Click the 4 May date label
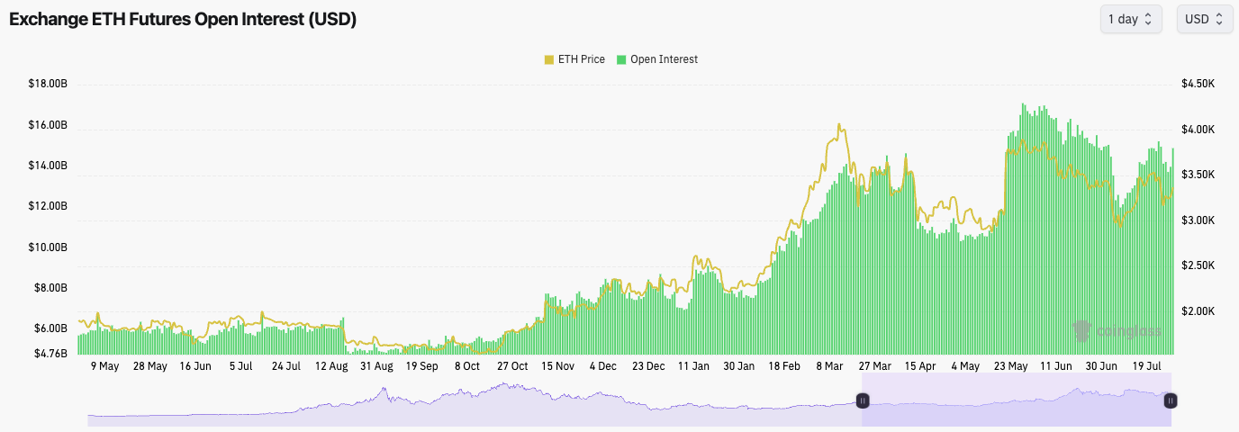Viewport: 1239px width, 432px height. click(965, 366)
